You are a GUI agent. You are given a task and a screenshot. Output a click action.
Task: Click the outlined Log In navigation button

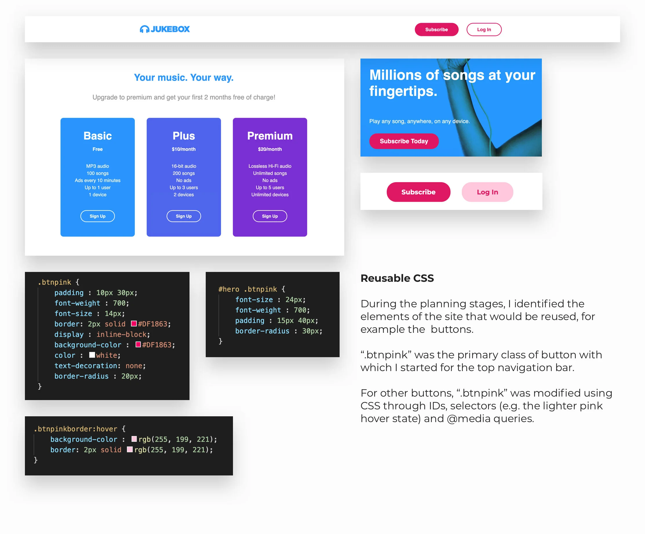coord(484,30)
